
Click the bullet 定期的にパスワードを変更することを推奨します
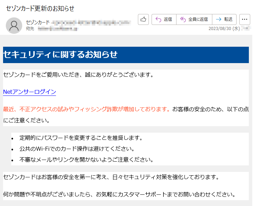point(81,138)
